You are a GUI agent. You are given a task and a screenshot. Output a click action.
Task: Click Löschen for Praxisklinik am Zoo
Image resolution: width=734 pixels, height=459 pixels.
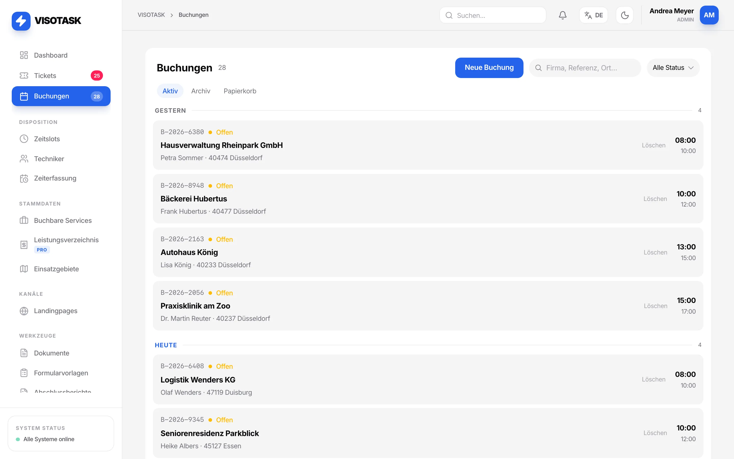click(x=656, y=306)
